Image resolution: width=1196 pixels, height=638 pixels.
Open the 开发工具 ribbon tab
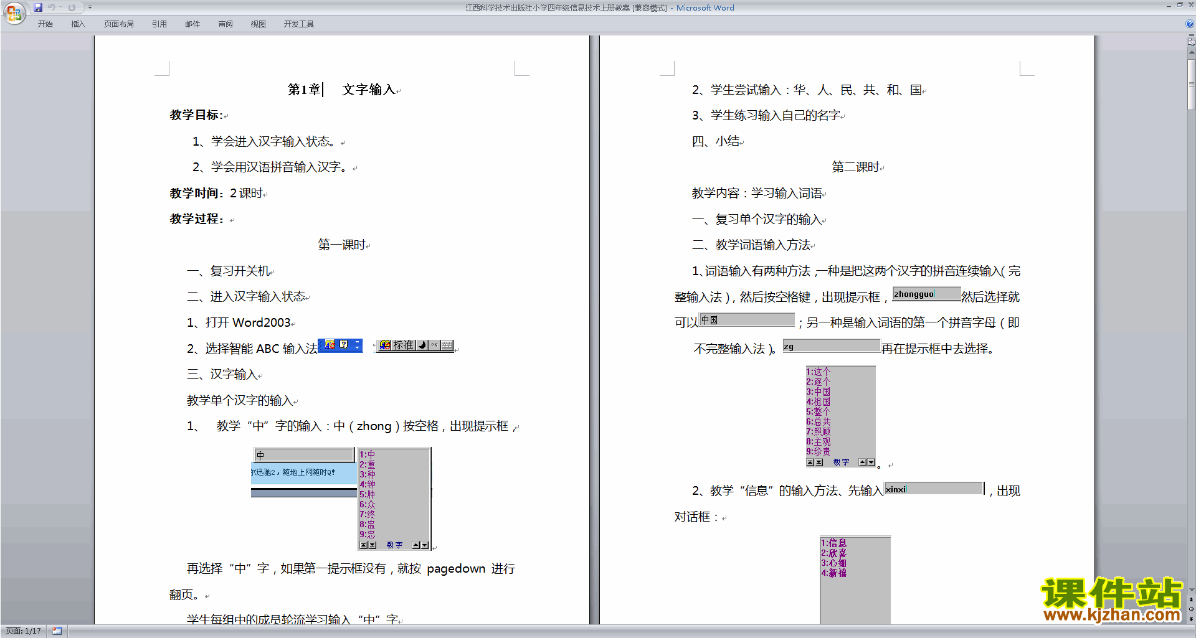299,24
